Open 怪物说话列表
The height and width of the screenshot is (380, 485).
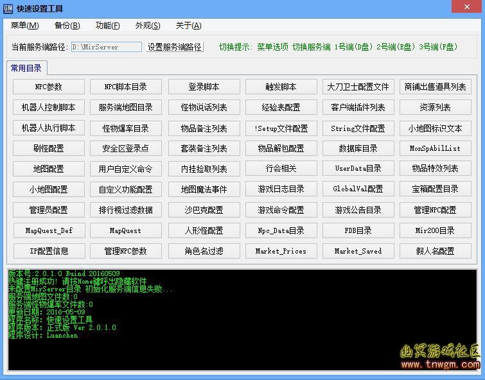(x=204, y=107)
